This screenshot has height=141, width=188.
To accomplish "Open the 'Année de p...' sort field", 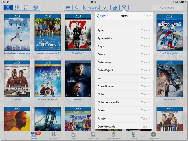I will pos(92,8).
